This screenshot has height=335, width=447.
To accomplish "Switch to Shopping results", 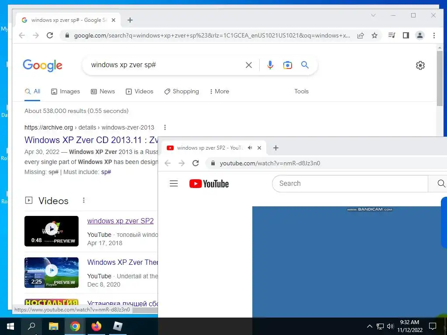I will tap(181, 92).
